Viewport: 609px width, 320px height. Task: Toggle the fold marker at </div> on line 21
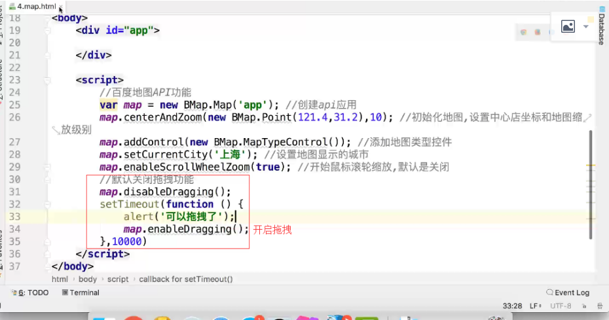click(x=47, y=55)
